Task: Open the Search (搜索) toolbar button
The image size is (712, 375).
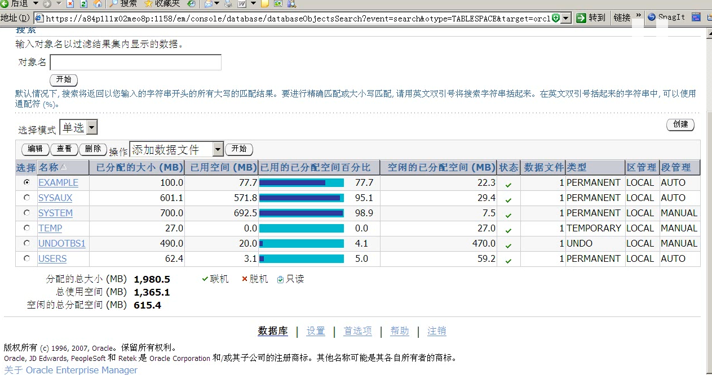Action: [x=123, y=3]
